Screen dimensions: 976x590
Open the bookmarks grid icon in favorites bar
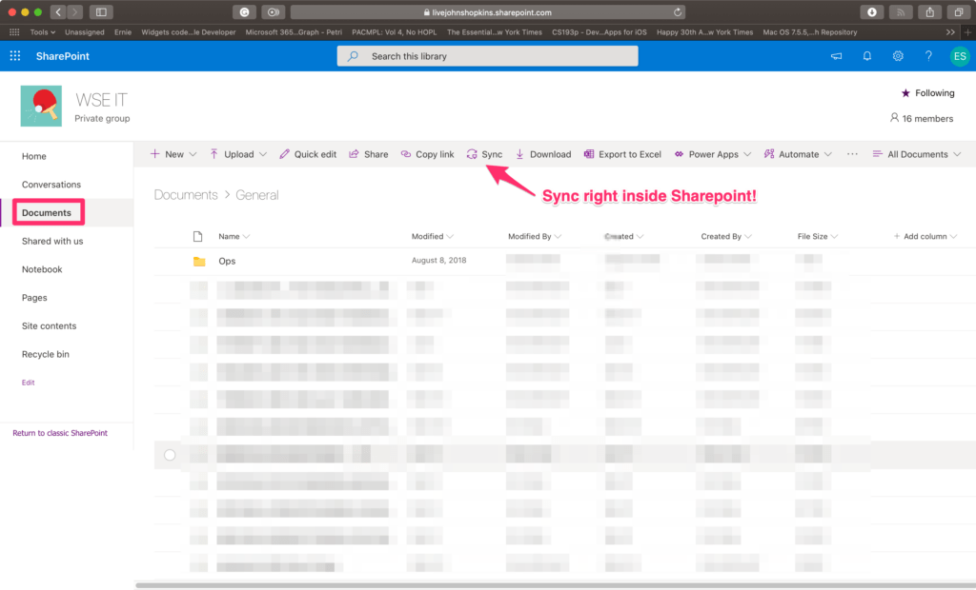click(14, 32)
